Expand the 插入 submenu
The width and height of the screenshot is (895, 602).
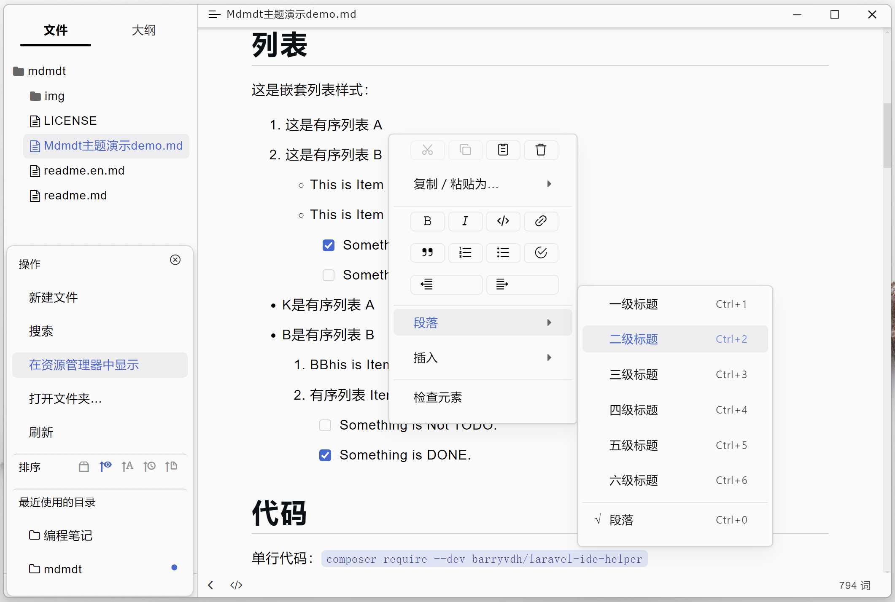pyautogui.click(x=483, y=358)
